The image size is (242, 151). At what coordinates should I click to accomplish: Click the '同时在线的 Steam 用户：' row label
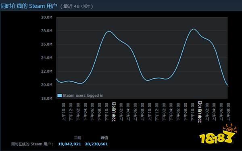tap(32, 144)
